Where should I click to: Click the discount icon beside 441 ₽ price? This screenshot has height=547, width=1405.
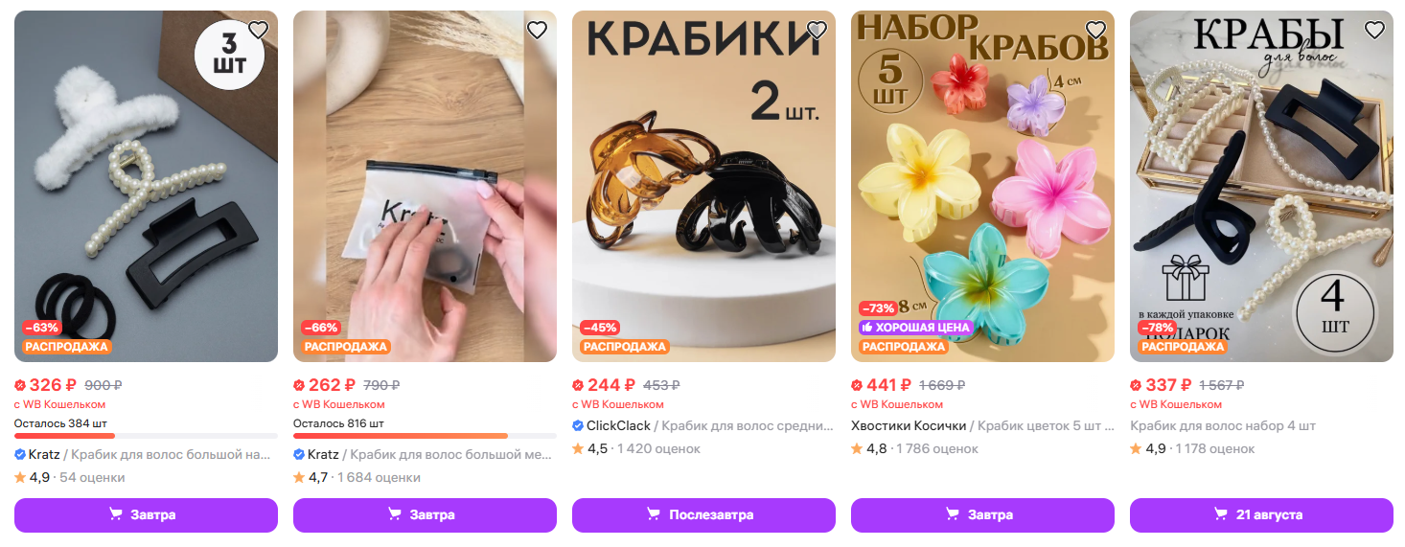(x=857, y=385)
